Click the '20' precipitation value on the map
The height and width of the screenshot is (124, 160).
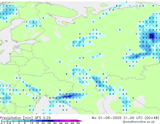coord(153,38)
